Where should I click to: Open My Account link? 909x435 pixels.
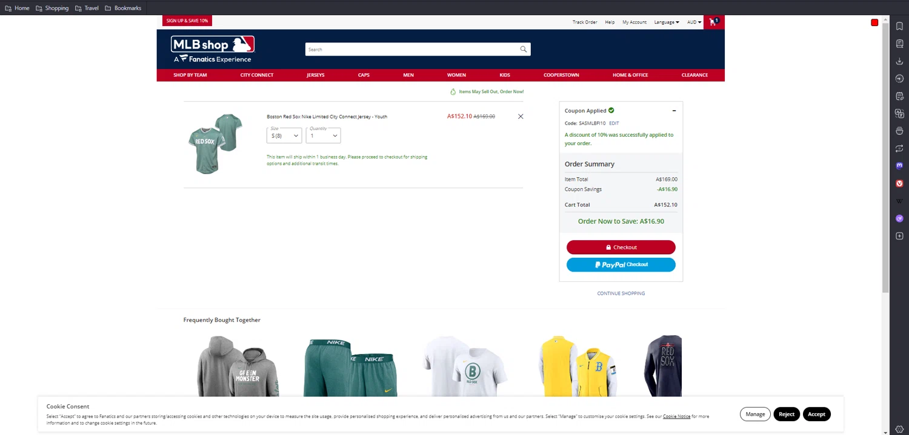tap(634, 22)
